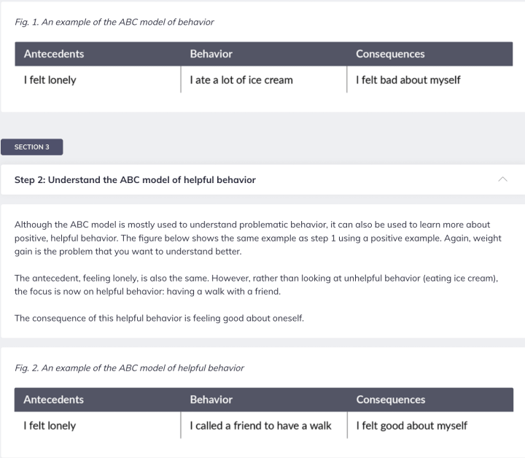Viewport: 525px width, 458px height.
Task: Click "I felt lonely" in the Fig. 1 table
Action: (x=50, y=79)
